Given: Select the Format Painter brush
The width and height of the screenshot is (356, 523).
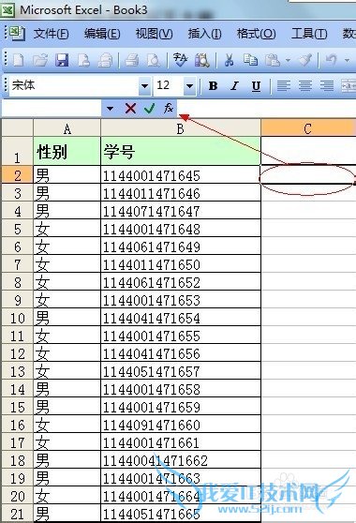Looking at the screenshot, I should [305, 60].
